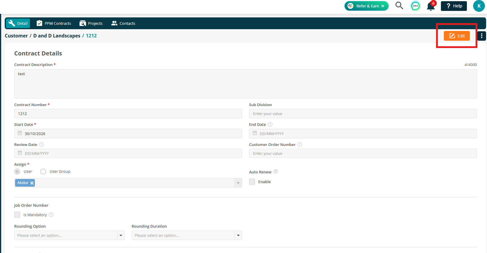Open the Rounding Duration dropdown
This screenshot has width=487, height=253.
tap(187, 235)
